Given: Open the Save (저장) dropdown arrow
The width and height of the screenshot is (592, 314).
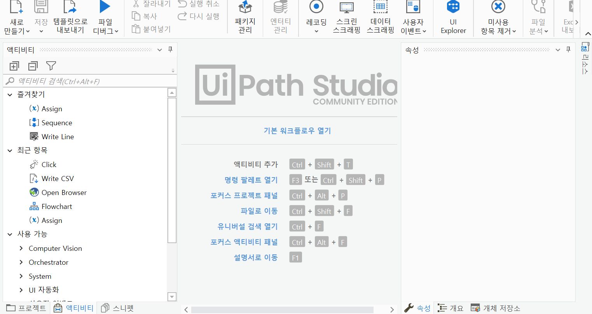Looking at the screenshot, I should [x=41, y=31].
